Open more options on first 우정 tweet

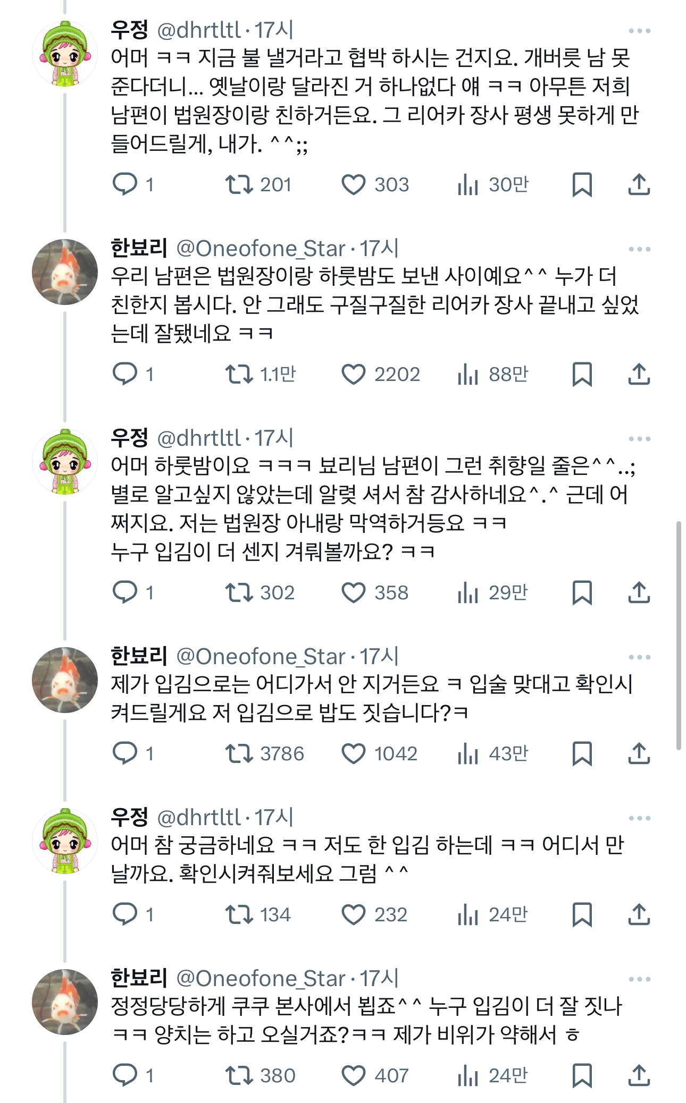[x=639, y=31]
